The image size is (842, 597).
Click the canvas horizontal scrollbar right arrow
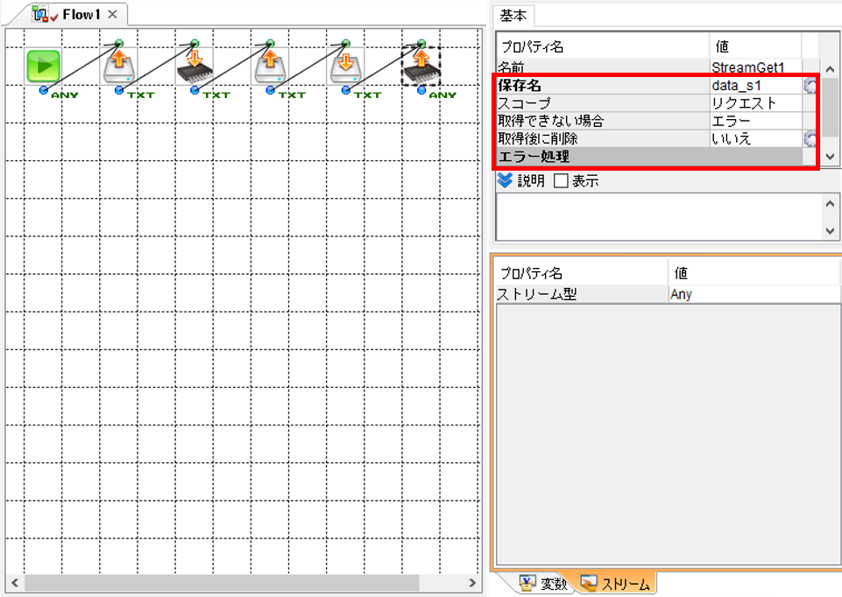472,582
